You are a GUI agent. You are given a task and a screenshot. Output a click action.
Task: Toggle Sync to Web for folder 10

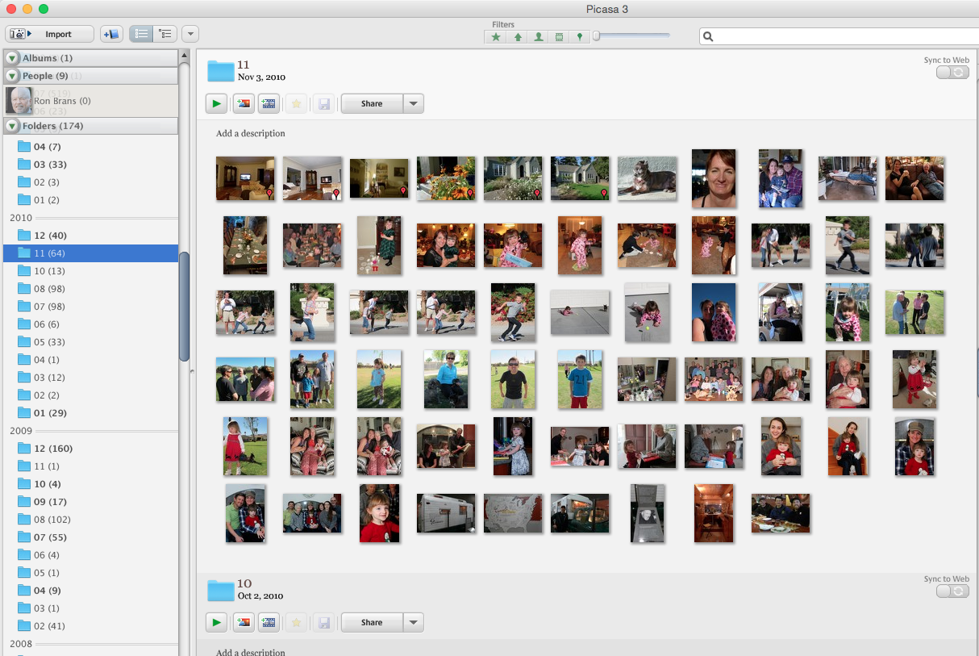952,591
